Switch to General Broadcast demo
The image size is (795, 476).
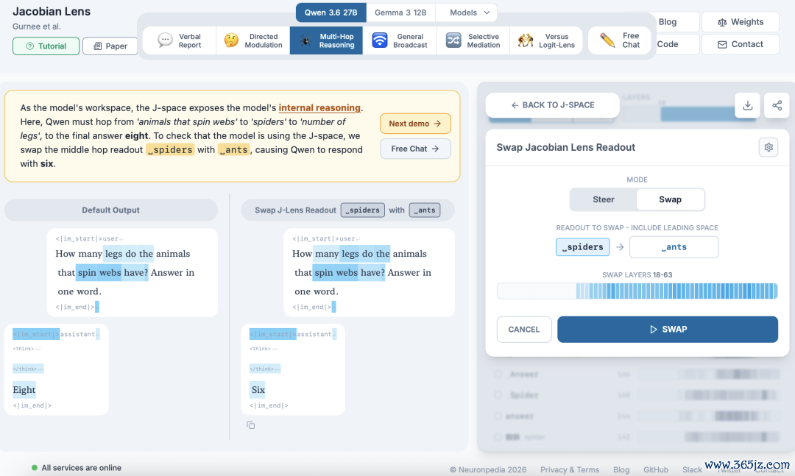(400, 40)
